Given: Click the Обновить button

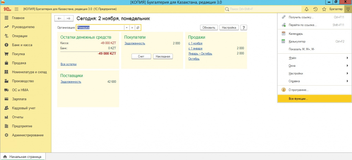Looking at the screenshot, I should pyautogui.click(x=209, y=28).
